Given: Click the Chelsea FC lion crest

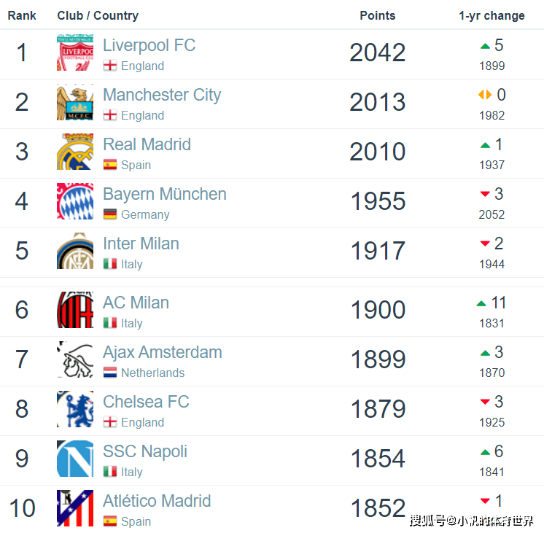Looking at the screenshot, I should (x=75, y=409).
